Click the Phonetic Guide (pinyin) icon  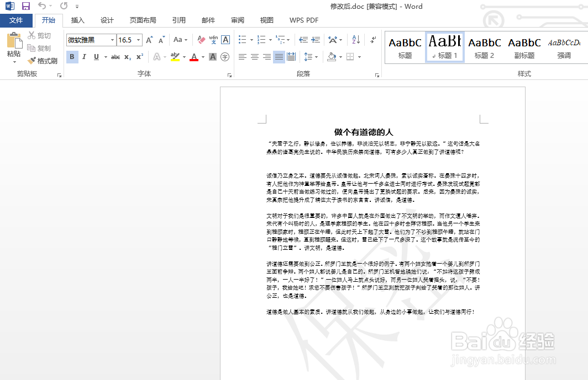point(213,40)
